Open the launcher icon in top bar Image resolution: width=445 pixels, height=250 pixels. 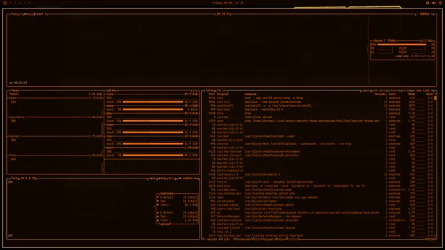5,3
